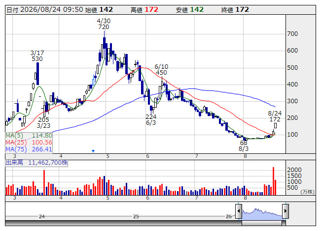Click the 68 8/3 low label
This screenshot has height=231, width=322.
244,145
